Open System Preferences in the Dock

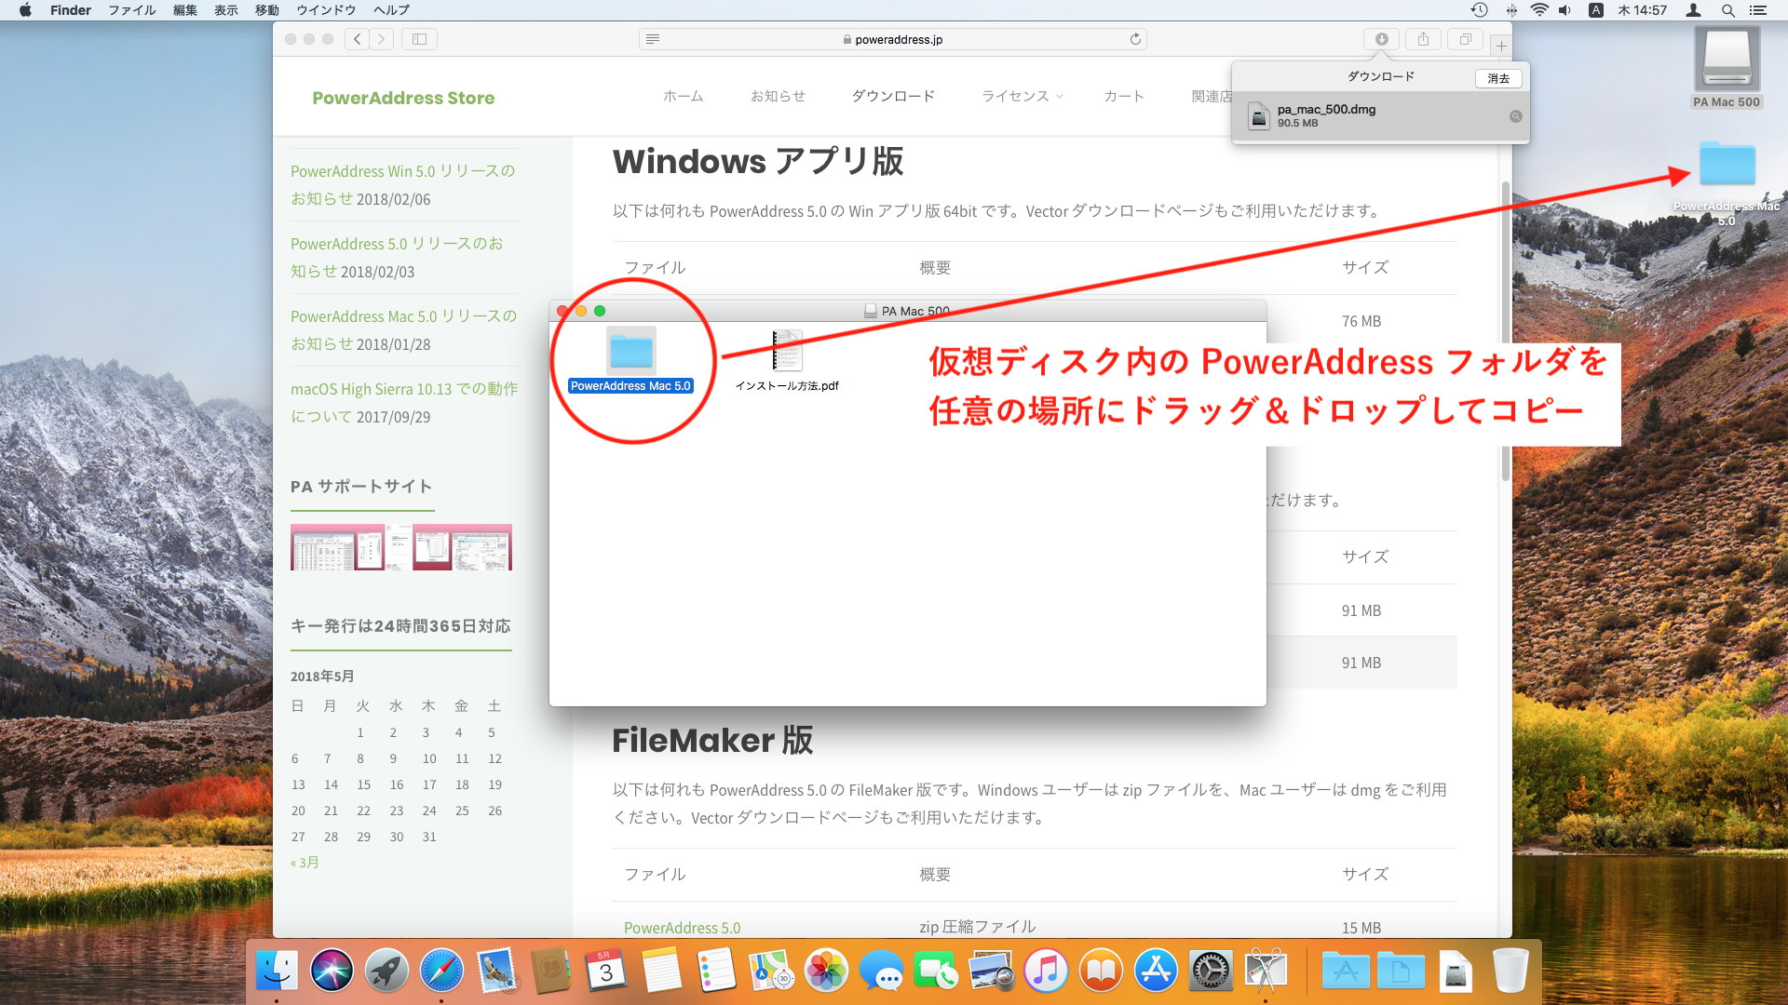click(x=1211, y=971)
